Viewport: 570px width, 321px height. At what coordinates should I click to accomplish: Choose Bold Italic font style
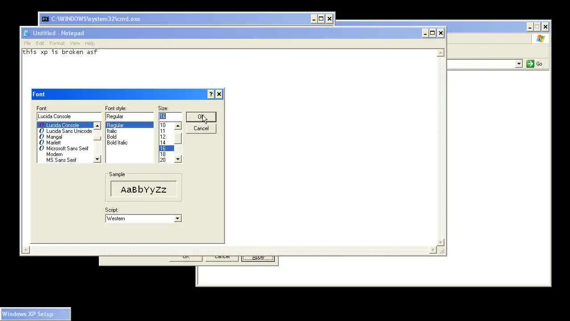pos(130,143)
